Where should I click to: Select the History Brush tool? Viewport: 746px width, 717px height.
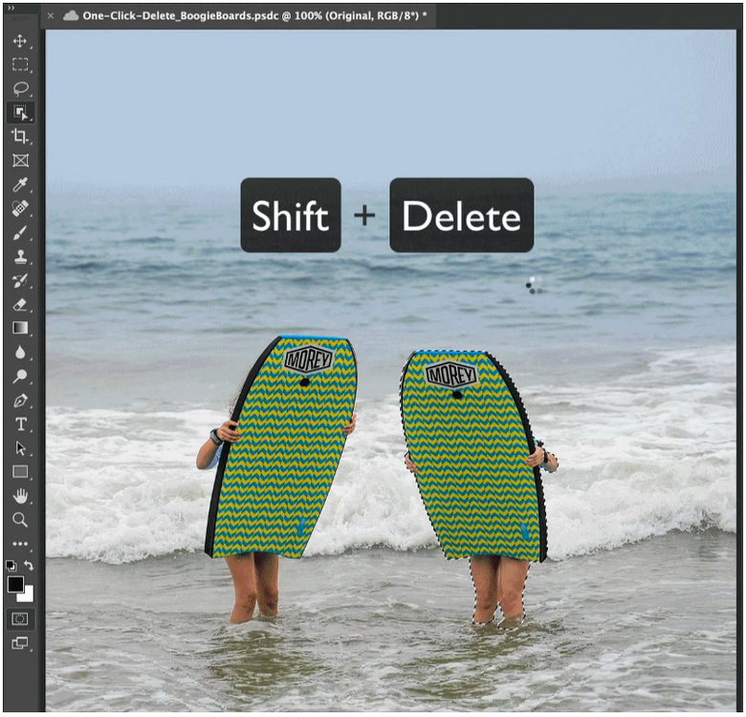coord(20,280)
